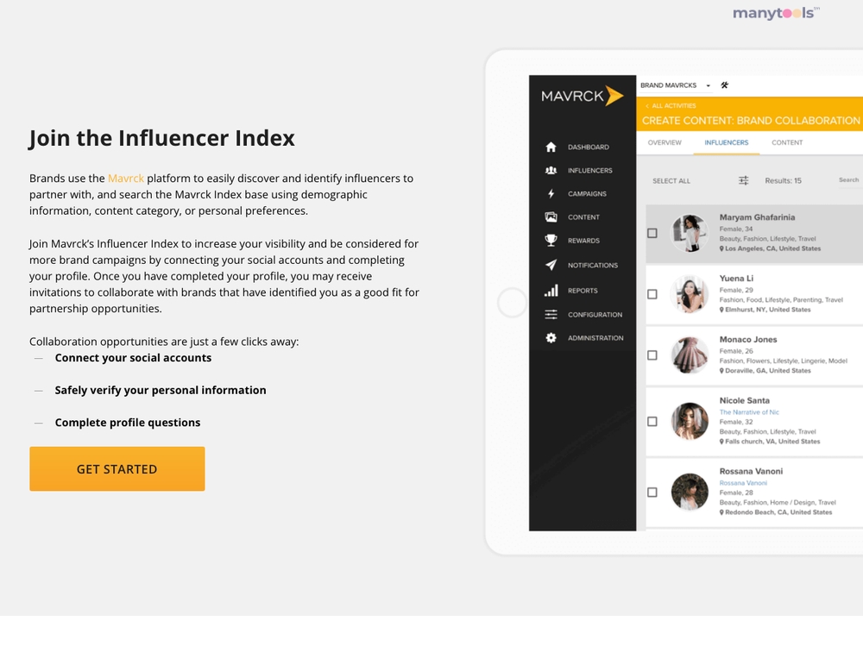Image resolution: width=863 pixels, height=653 pixels.
Task: Open the Content image icon
Action: click(x=551, y=217)
